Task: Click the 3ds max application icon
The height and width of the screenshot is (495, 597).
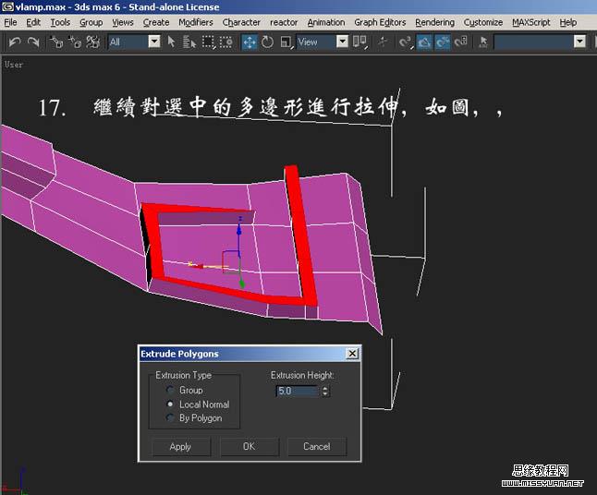Action: 7,6
